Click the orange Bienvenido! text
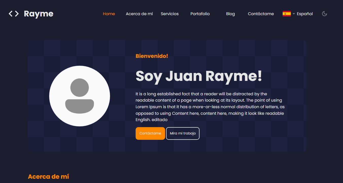The image size is (343, 183). coord(152,56)
